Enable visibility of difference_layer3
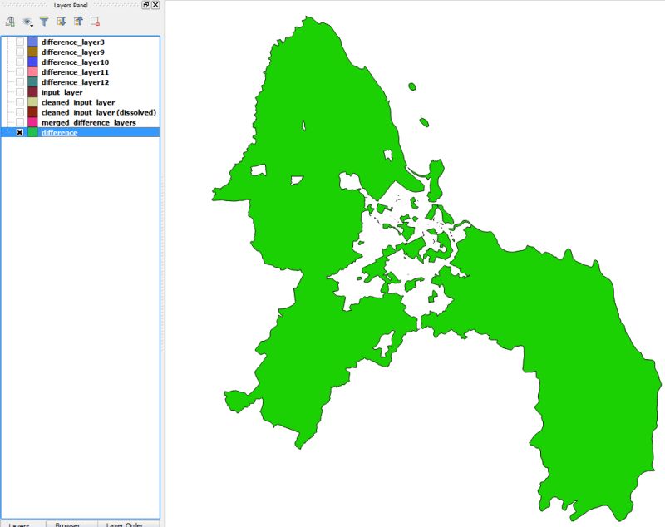This screenshot has height=527, width=665. coord(20,40)
